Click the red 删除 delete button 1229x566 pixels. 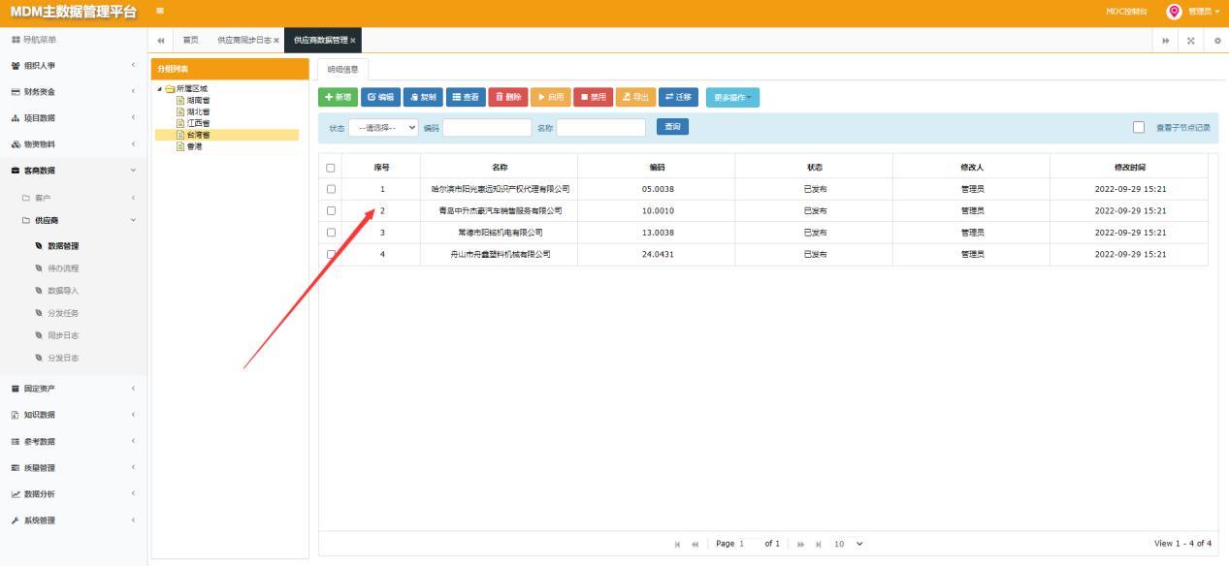508,97
